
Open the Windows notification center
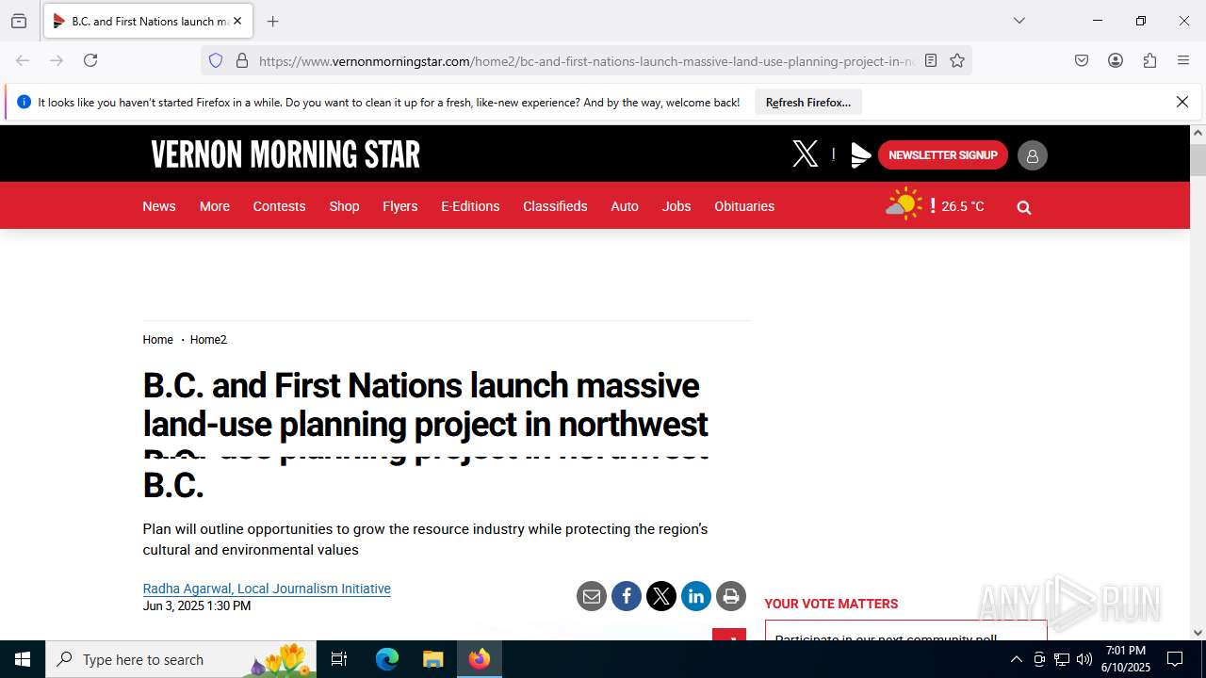coord(1175,659)
